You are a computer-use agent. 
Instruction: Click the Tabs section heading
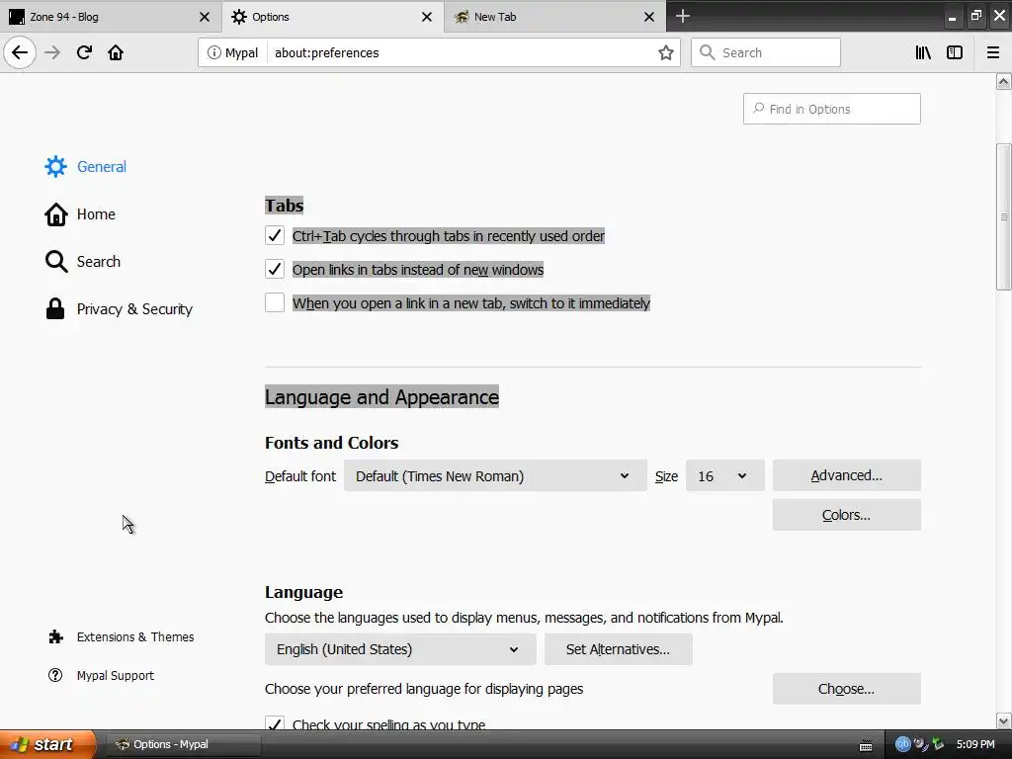(x=284, y=206)
